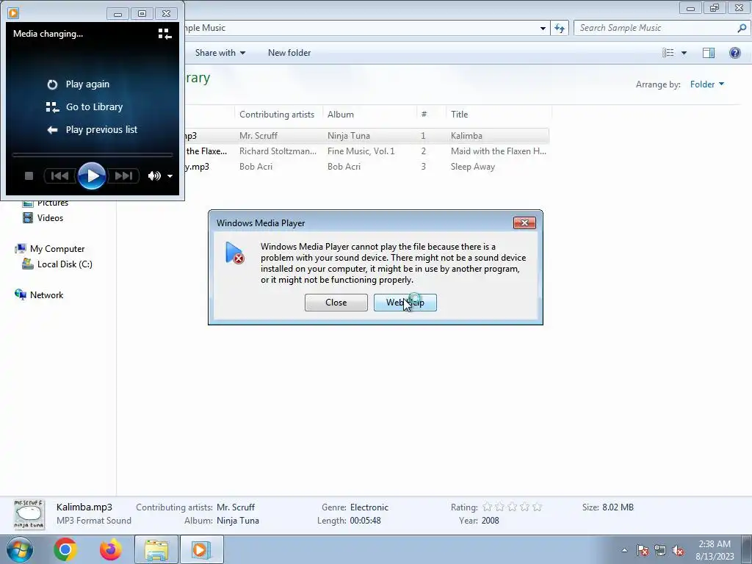Launch Firefox from taskbar

(x=110, y=549)
